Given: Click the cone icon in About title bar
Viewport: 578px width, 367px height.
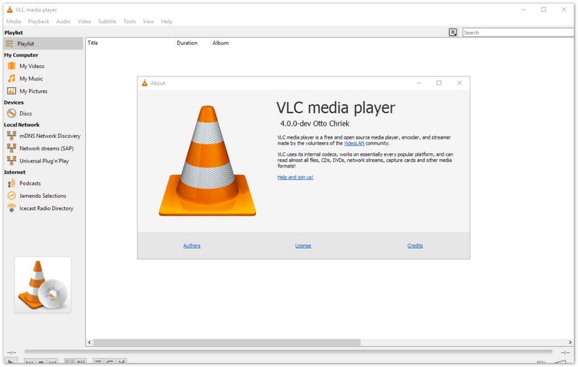Looking at the screenshot, I should pos(145,83).
